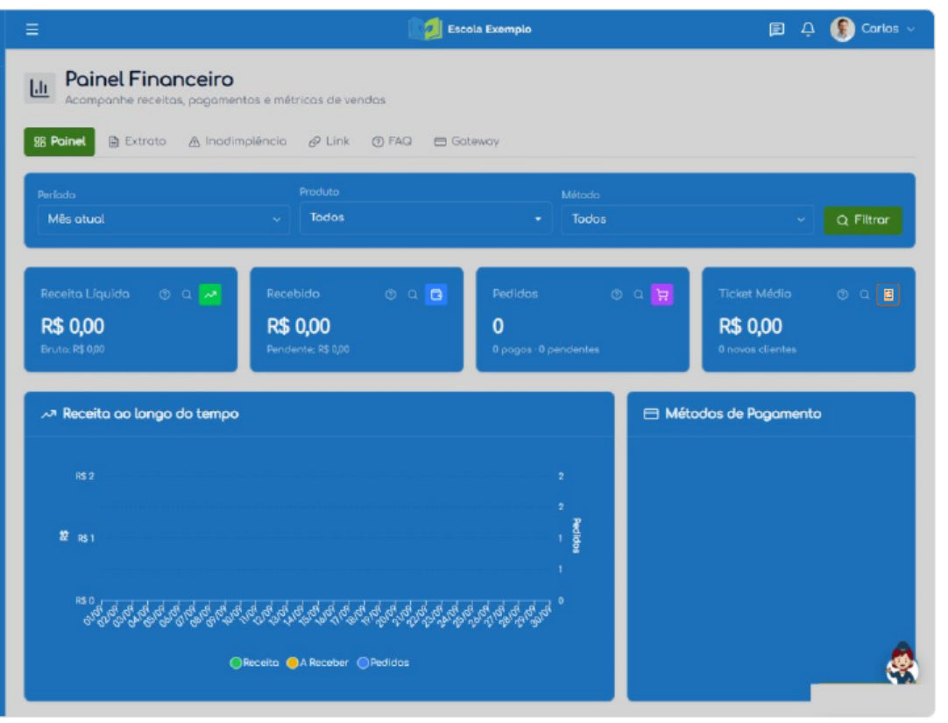Switch to the Inadimplência tab
948x723 pixels.
tap(237, 141)
